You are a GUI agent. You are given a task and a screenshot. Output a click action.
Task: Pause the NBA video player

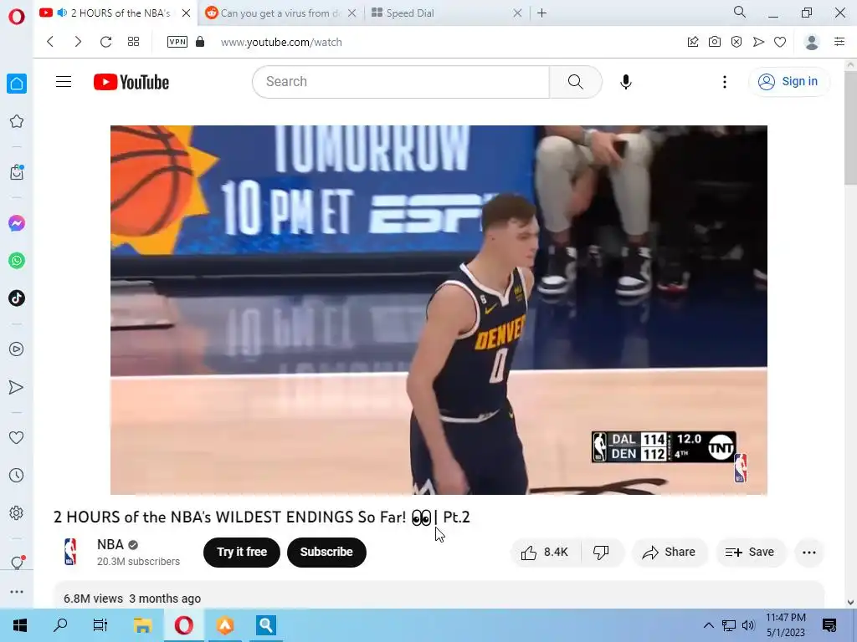(439, 310)
